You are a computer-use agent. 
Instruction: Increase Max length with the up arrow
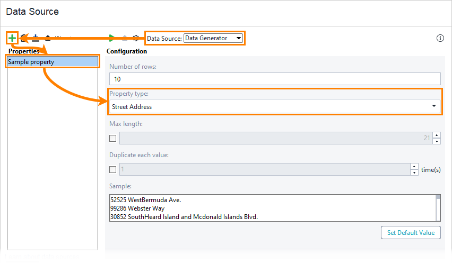437,135
